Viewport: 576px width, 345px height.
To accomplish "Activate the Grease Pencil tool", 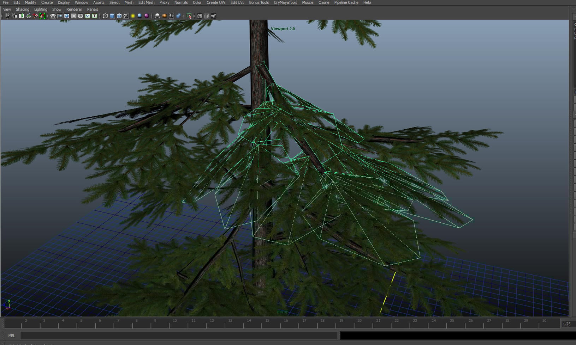I will pos(42,16).
